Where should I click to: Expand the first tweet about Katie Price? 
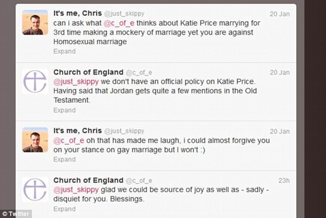[64, 51]
